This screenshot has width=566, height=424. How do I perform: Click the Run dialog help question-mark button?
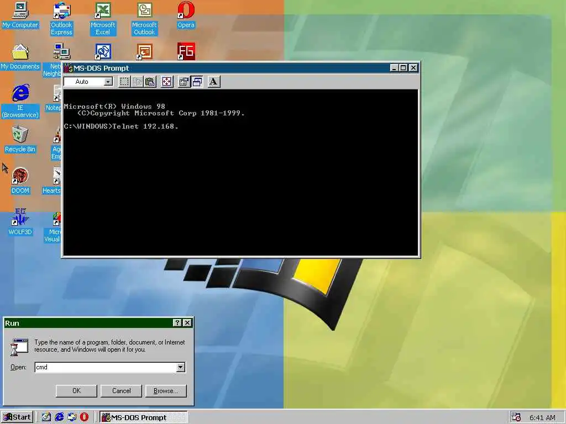tap(177, 323)
